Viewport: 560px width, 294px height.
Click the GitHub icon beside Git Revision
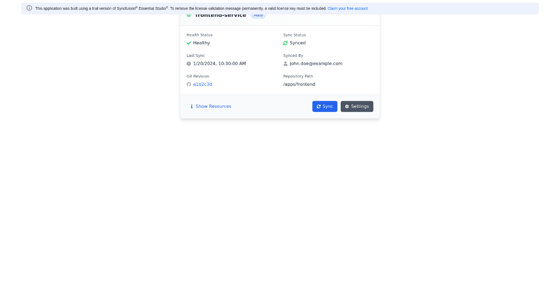point(189,84)
